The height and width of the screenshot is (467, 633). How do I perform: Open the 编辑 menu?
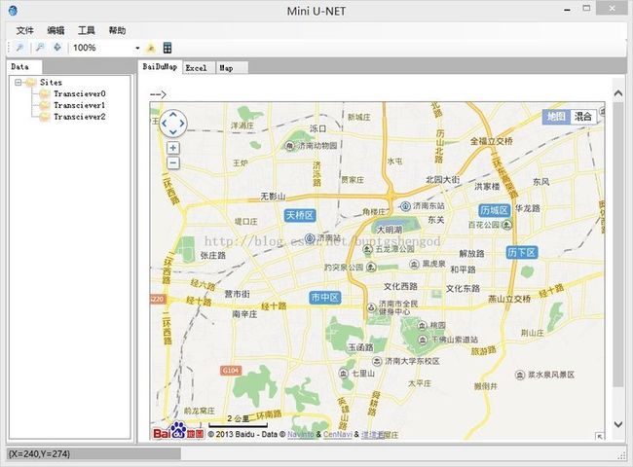[x=56, y=30]
